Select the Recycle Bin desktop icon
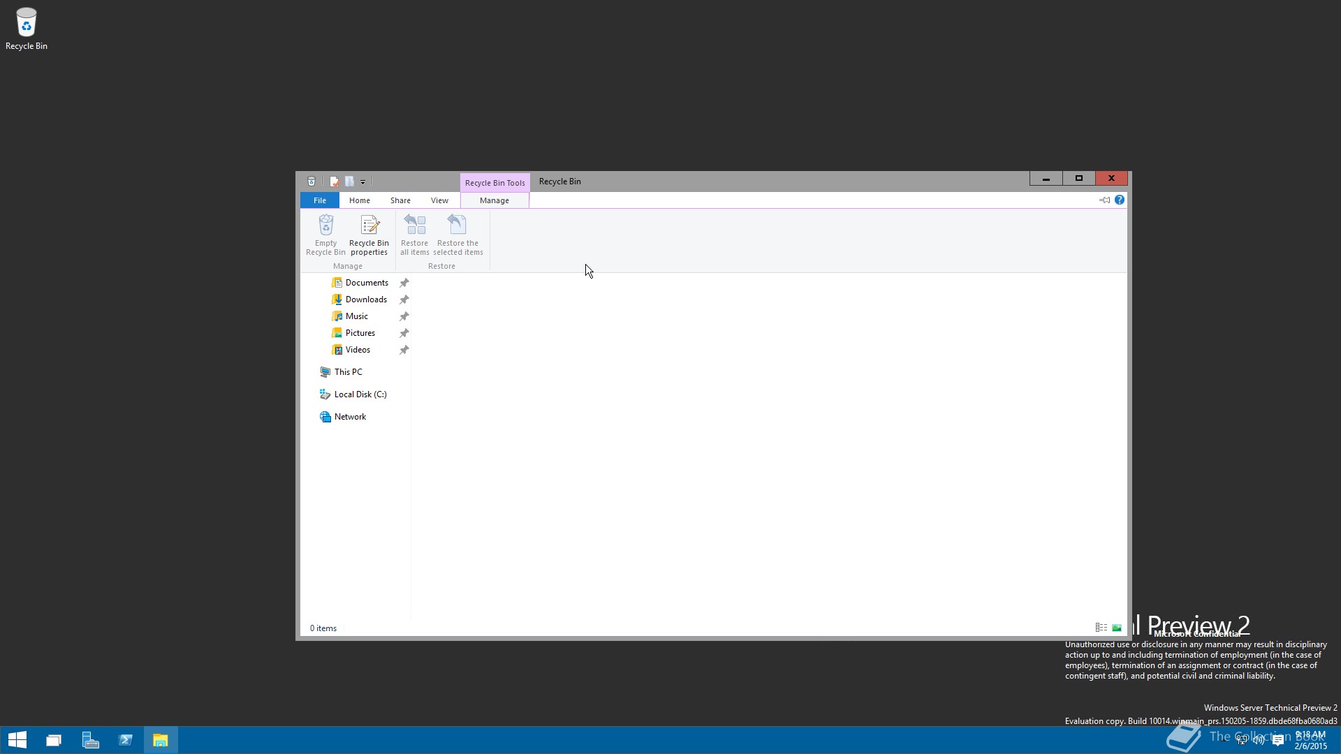This screenshot has width=1341, height=754. pos(27,29)
